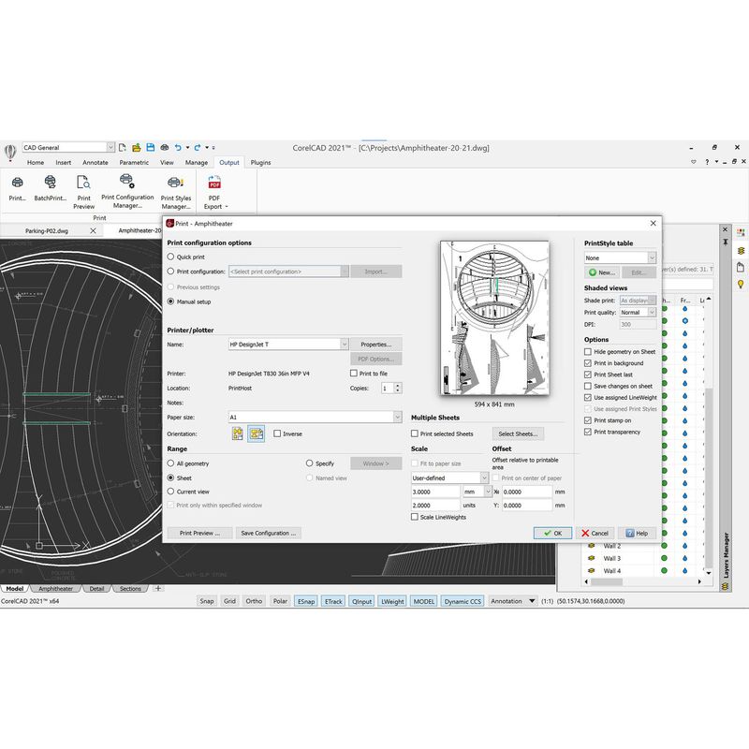The width and height of the screenshot is (749, 749).
Task: Click the print preview thumbnail
Action: (x=494, y=318)
